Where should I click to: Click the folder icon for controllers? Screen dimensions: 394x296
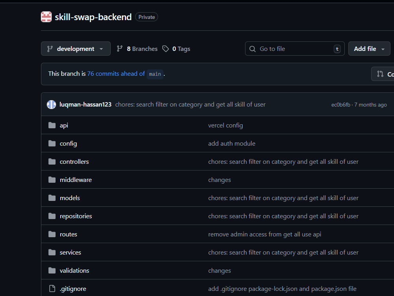(52, 161)
